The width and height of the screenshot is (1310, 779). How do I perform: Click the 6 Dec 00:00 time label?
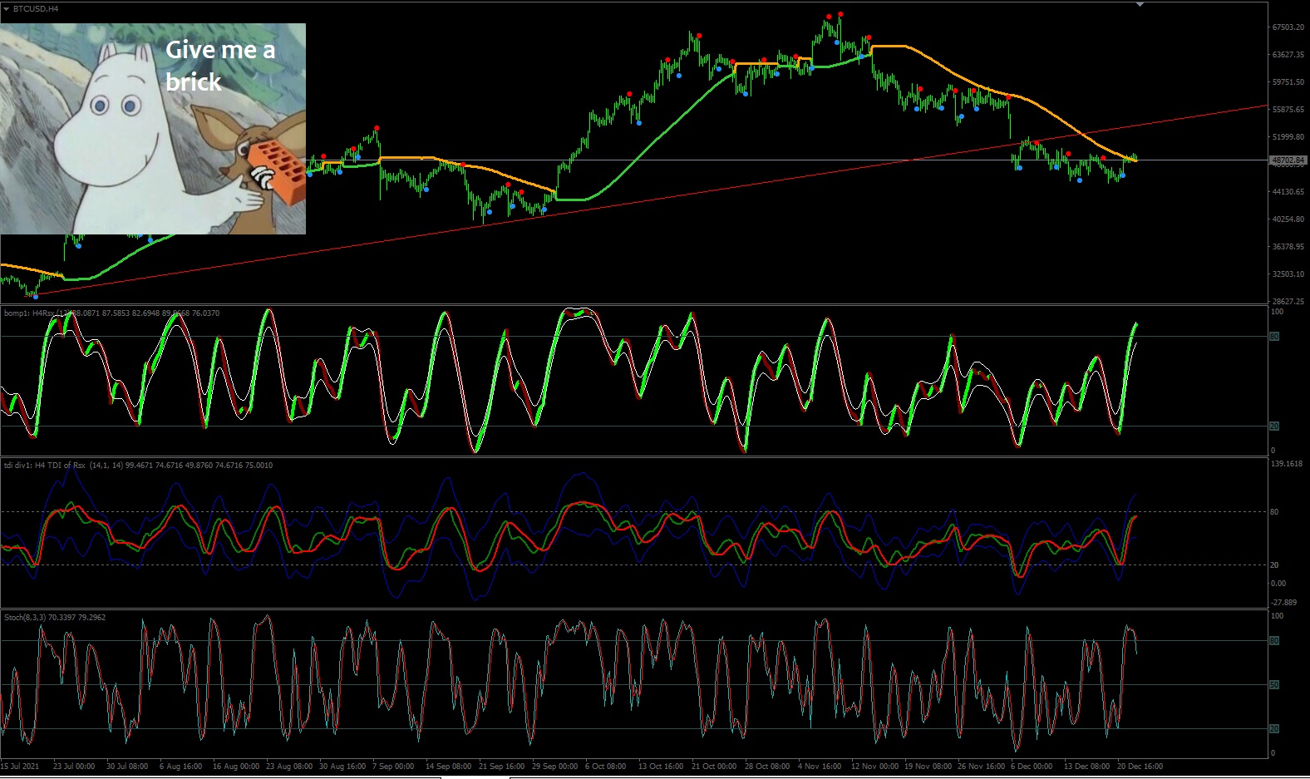[x=1032, y=767]
